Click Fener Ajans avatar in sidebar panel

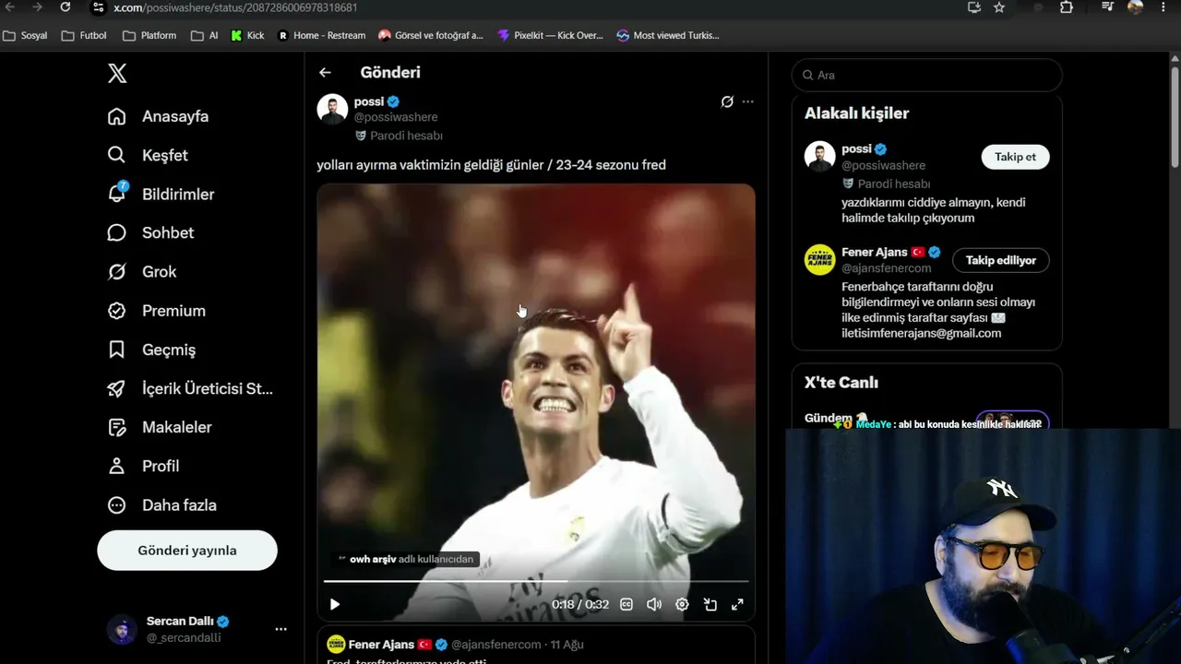pos(819,260)
